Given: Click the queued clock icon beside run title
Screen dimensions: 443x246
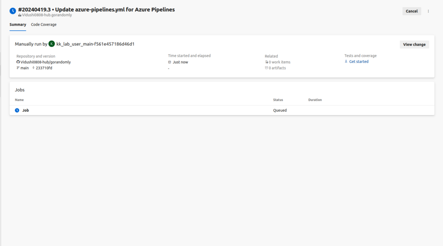Looking at the screenshot, I should (x=13, y=10).
